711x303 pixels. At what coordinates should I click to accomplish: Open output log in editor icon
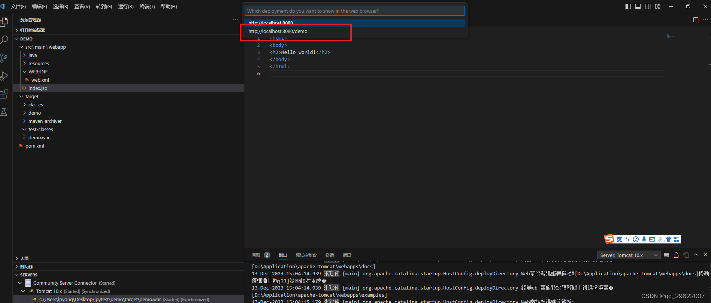[686, 255]
